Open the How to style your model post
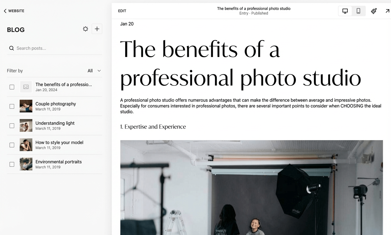Screen dimensions: 391x235 pos(59,142)
